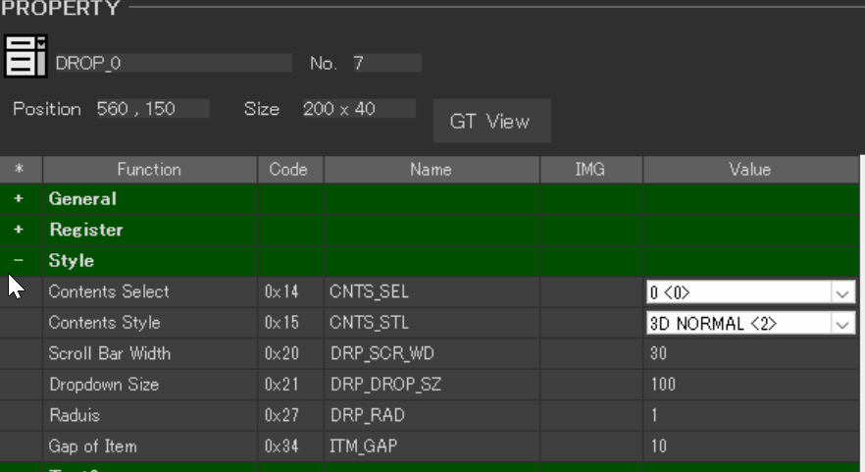Screen dimensions: 865x472
Task: Click the Value column header
Action: pyautogui.click(x=749, y=170)
